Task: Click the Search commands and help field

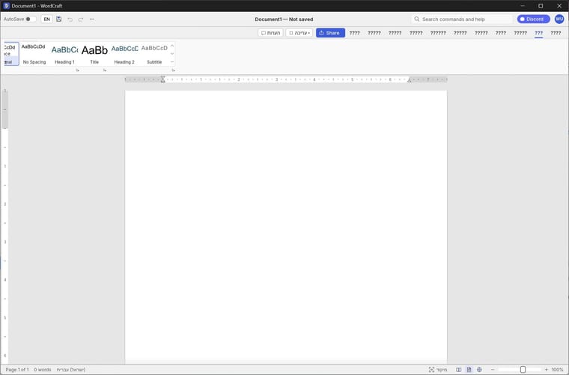Action: pos(462,19)
